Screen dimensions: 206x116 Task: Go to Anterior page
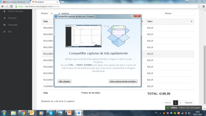tap(168, 103)
